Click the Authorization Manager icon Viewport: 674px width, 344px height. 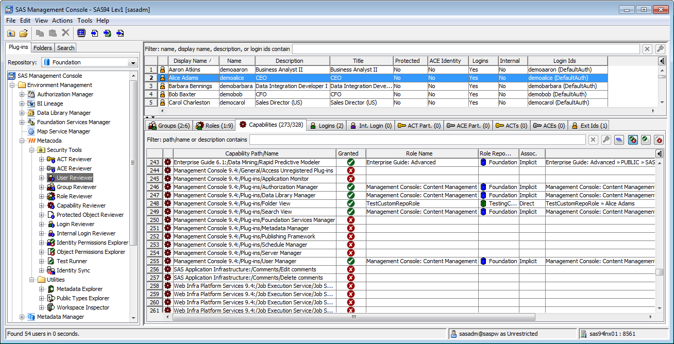pyautogui.click(x=31, y=94)
